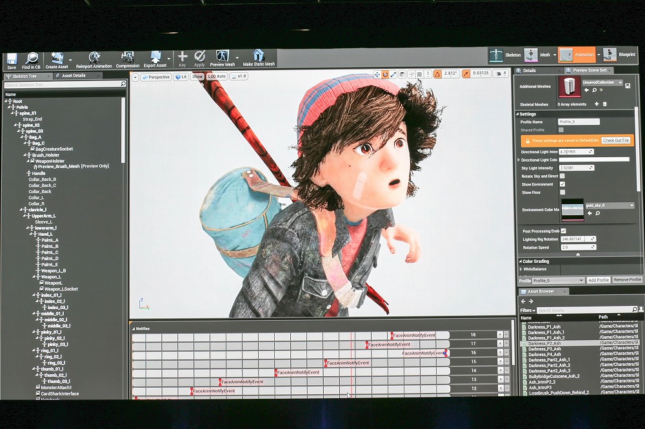Click the Skeleton Tree search magnifier icon
This screenshot has height=429, width=645.
[x=123, y=84]
